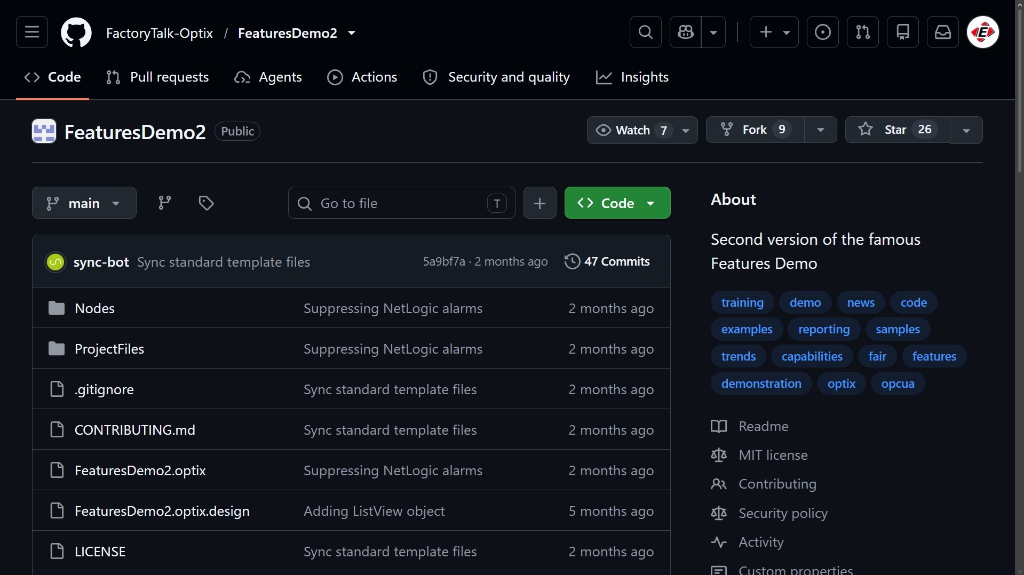Open the repositories icon in header
The width and height of the screenshot is (1024, 575).
point(903,33)
